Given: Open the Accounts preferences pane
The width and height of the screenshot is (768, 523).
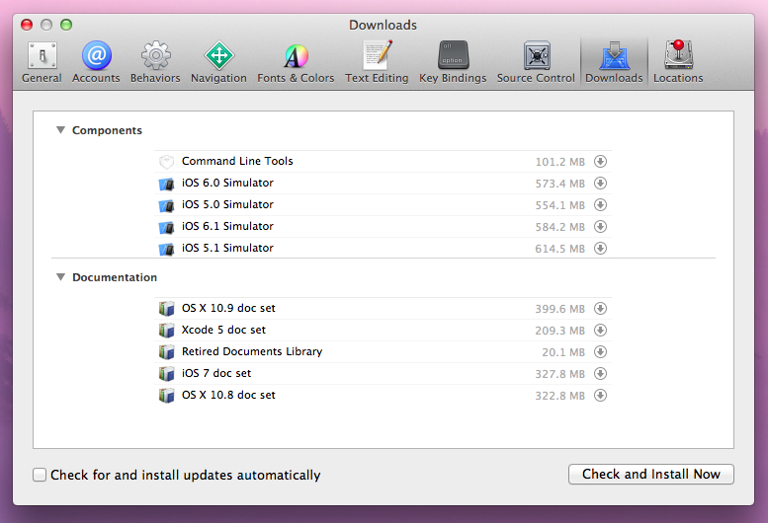Looking at the screenshot, I should 96,61.
